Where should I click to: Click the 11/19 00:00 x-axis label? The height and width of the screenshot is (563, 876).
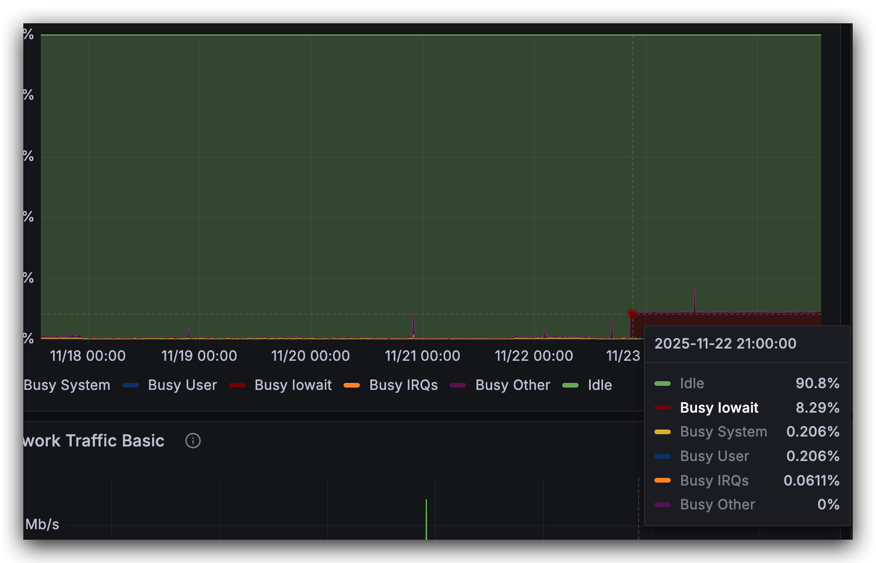(x=199, y=356)
